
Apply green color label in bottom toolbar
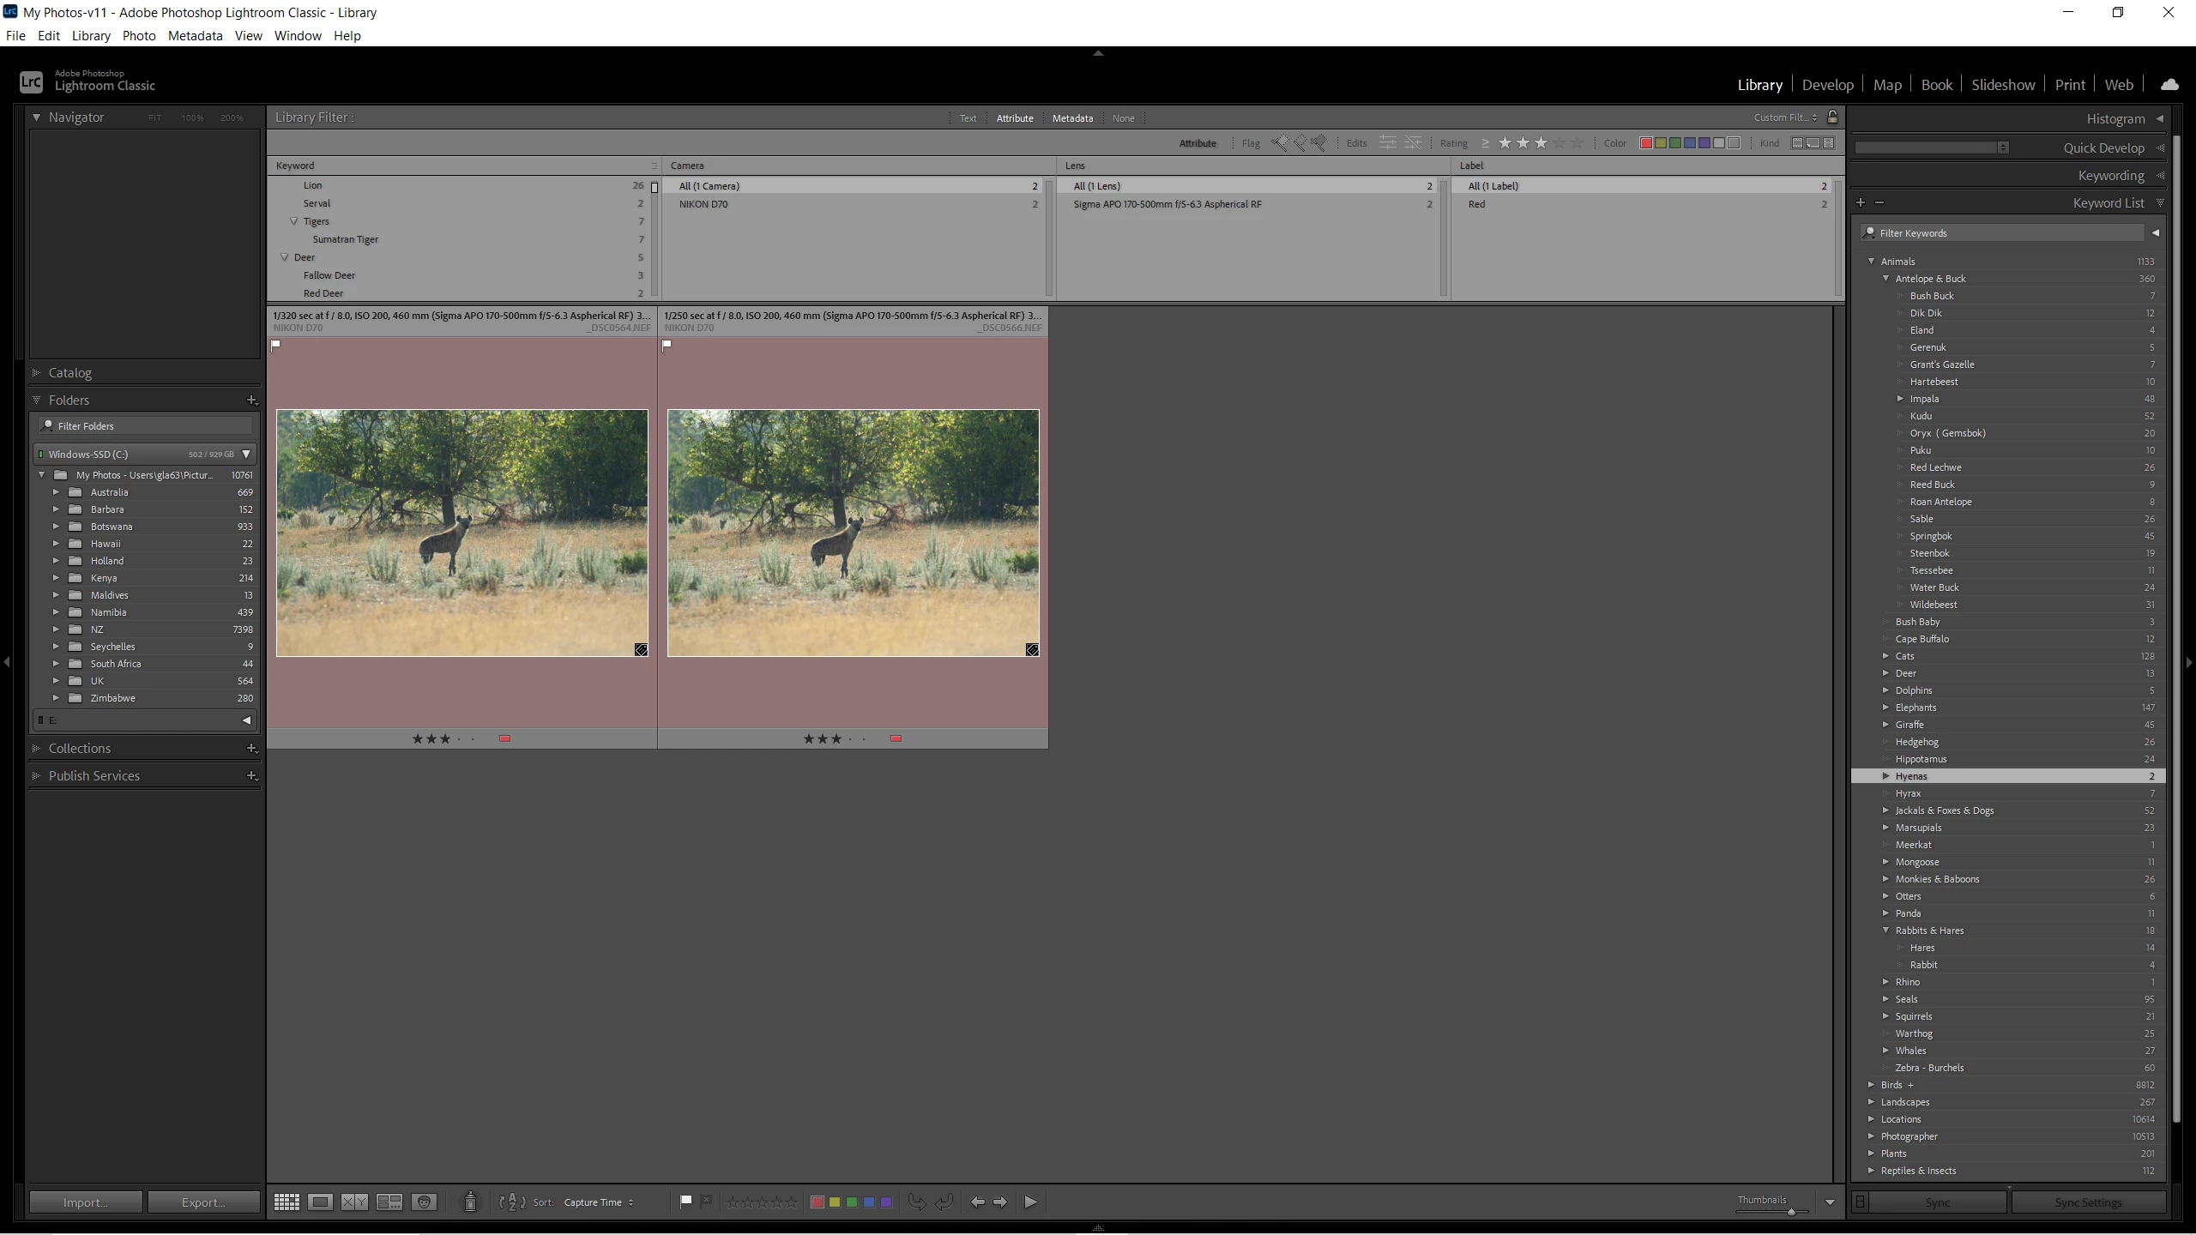pyautogui.click(x=852, y=1202)
